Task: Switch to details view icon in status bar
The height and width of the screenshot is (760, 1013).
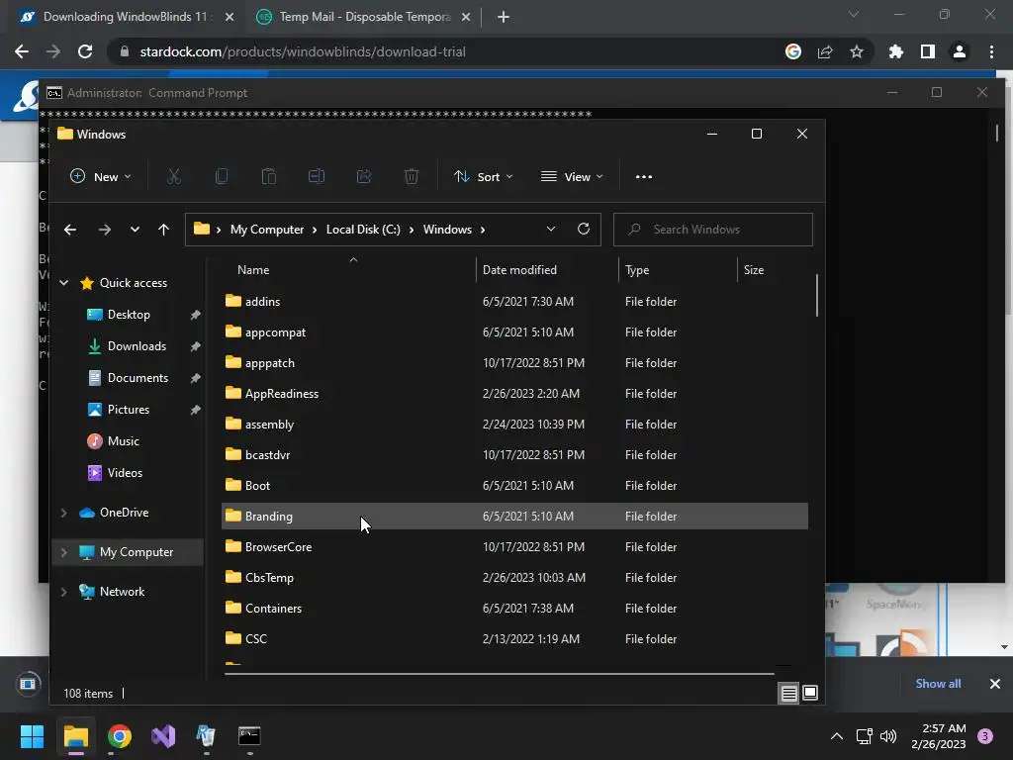Action: [x=788, y=694]
